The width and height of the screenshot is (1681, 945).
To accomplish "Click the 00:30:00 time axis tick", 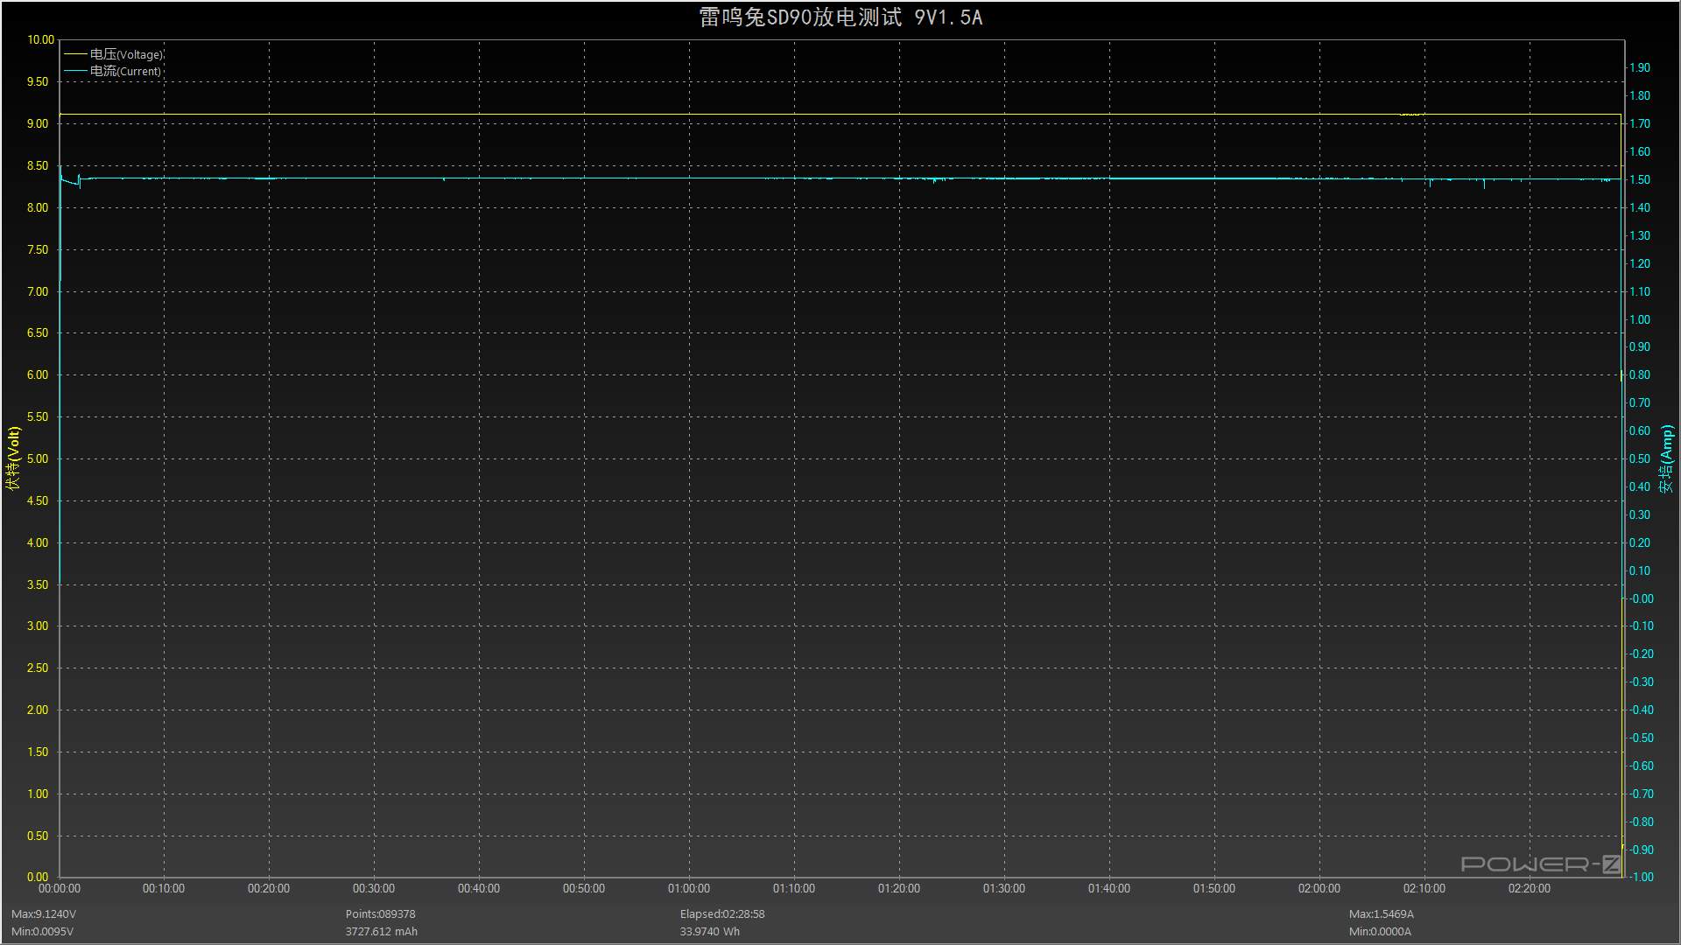I will [374, 888].
